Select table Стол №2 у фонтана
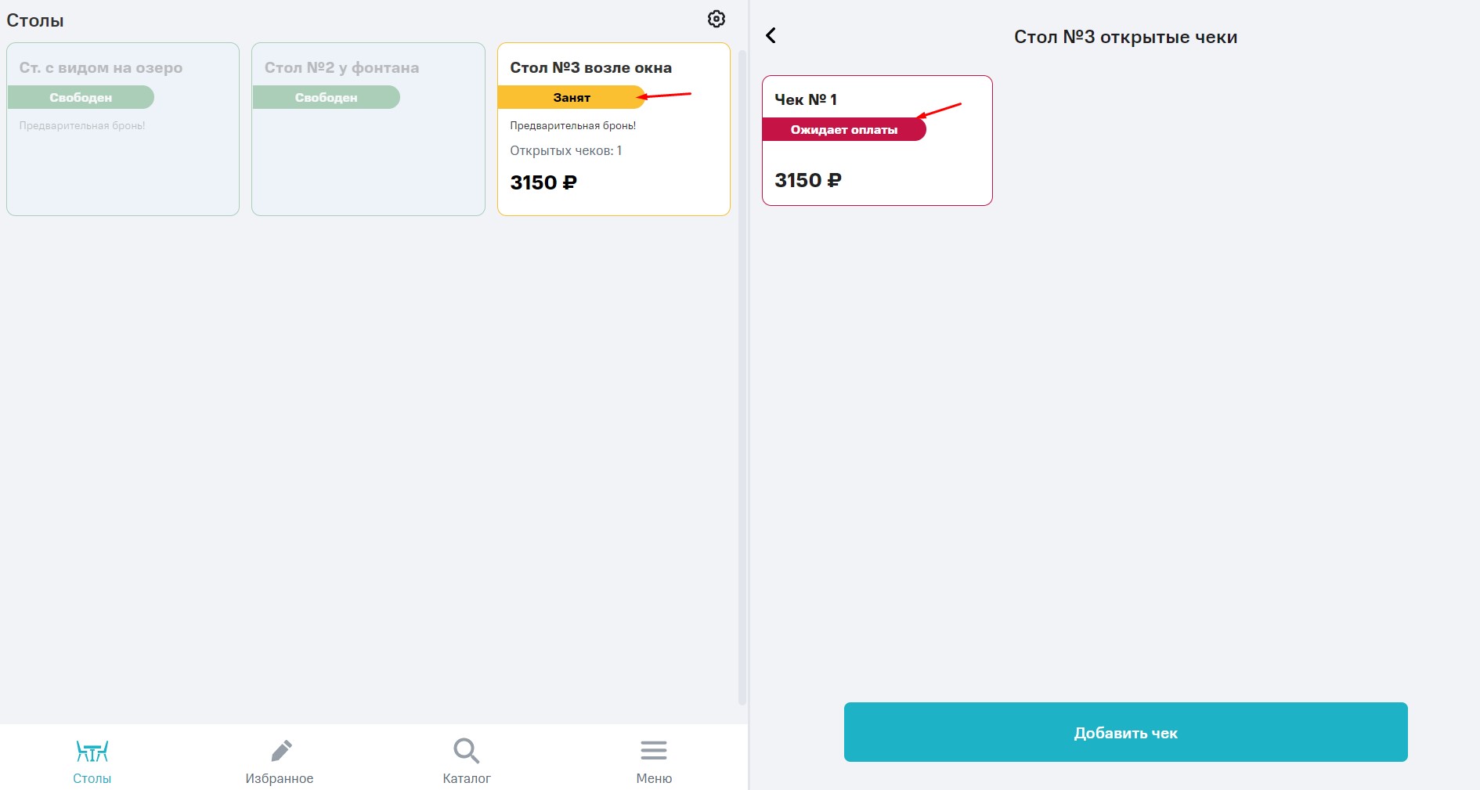The height and width of the screenshot is (790, 1480). coord(368,129)
